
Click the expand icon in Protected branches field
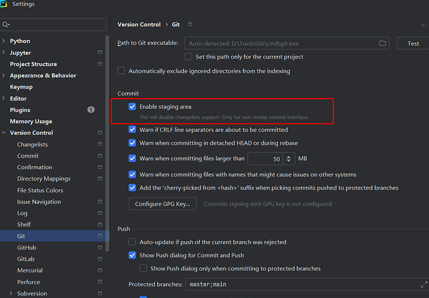click(424, 284)
